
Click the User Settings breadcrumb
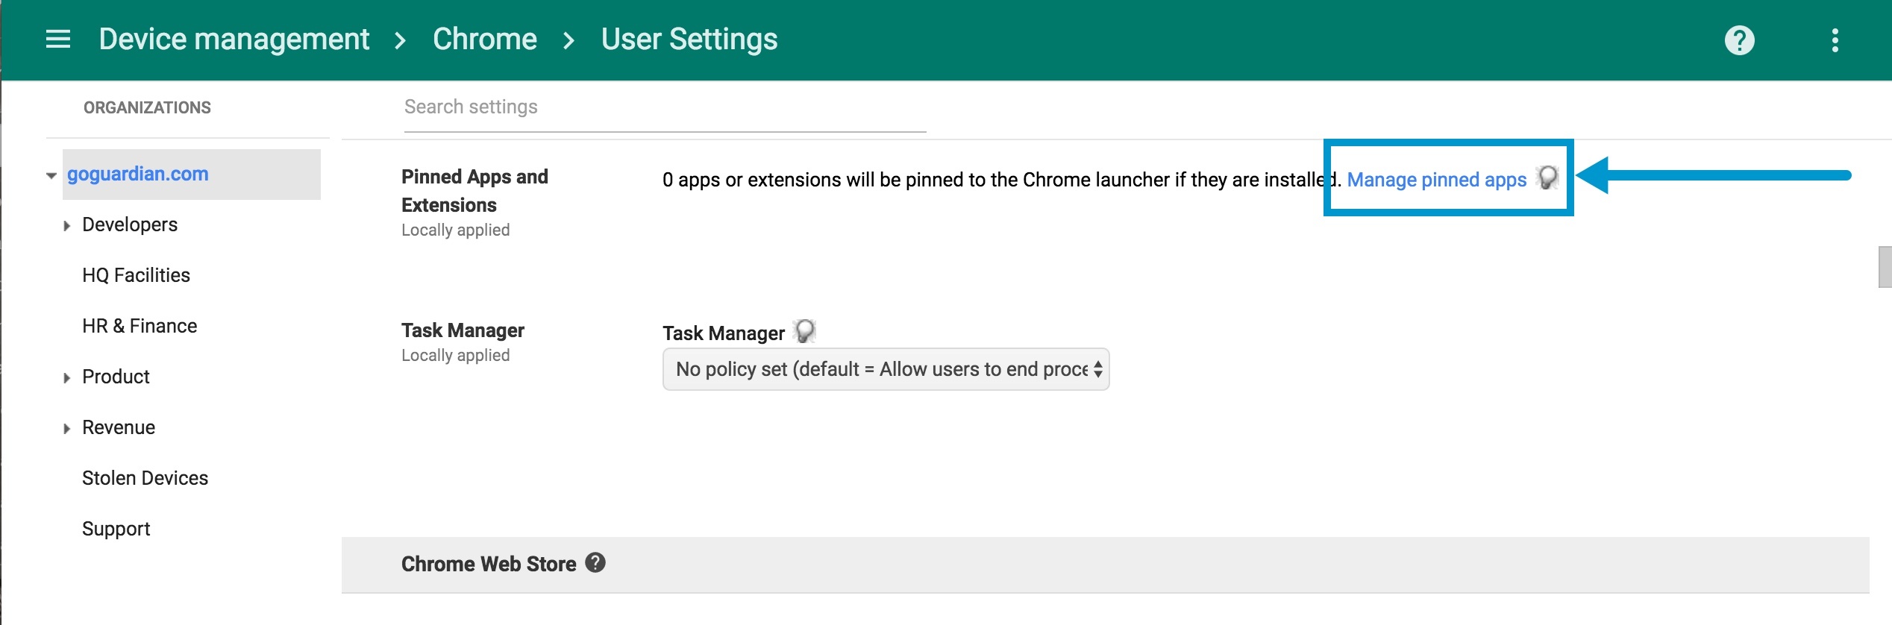point(689,39)
